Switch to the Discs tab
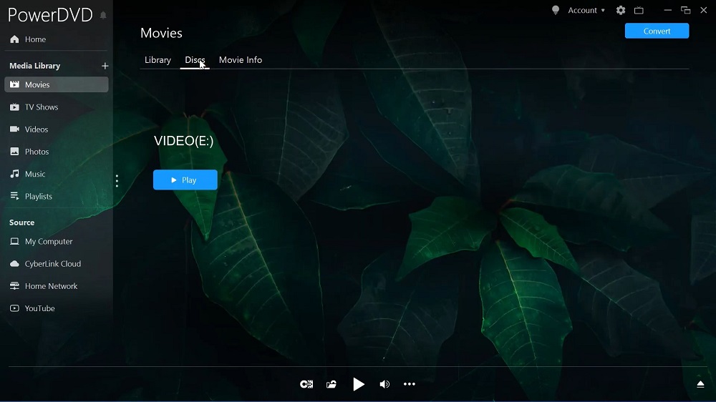716x402 pixels. pyautogui.click(x=195, y=60)
